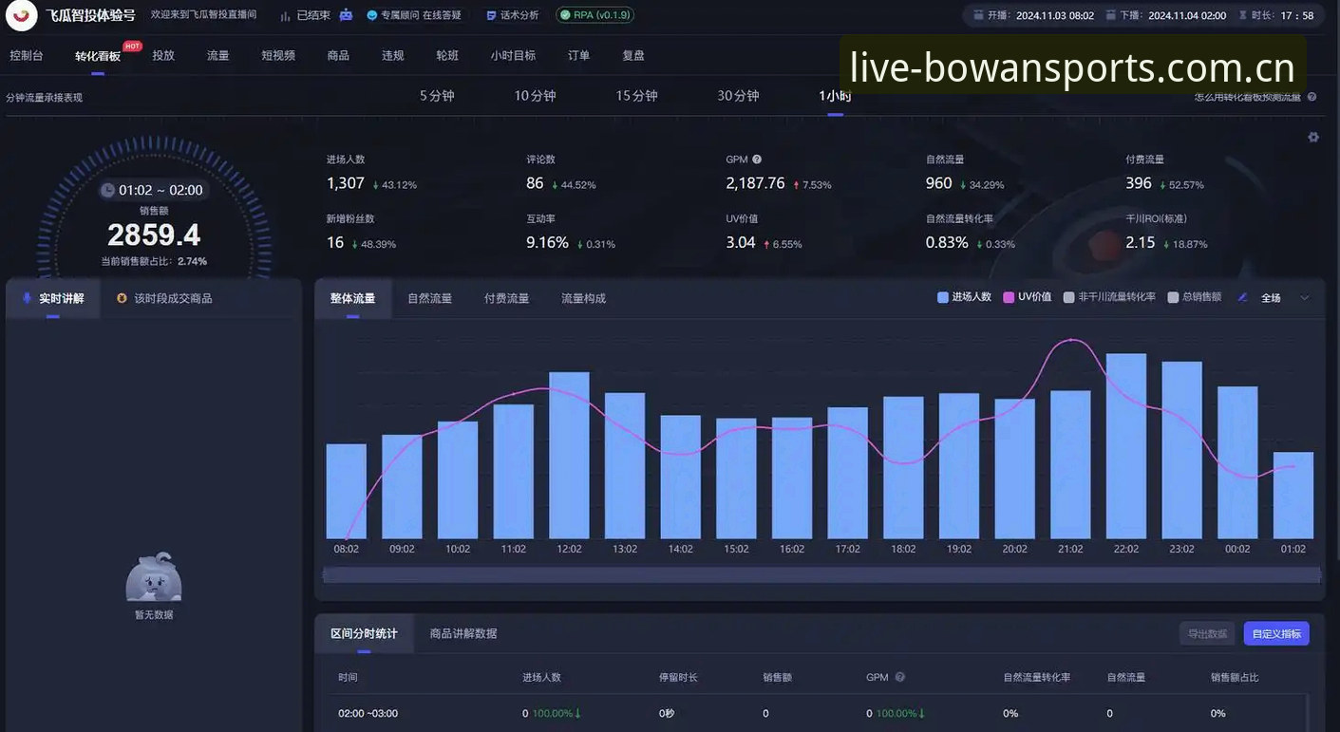The width and height of the screenshot is (1340, 732).
Task: Click the help icon in GPM column header
Action: click(x=899, y=678)
